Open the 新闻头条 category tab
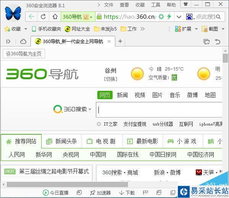This screenshot has width=229, height=198. coord(61,141)
